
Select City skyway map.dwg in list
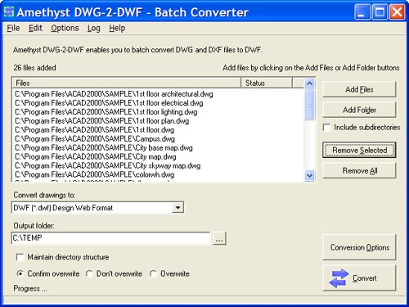click(108, 166)
